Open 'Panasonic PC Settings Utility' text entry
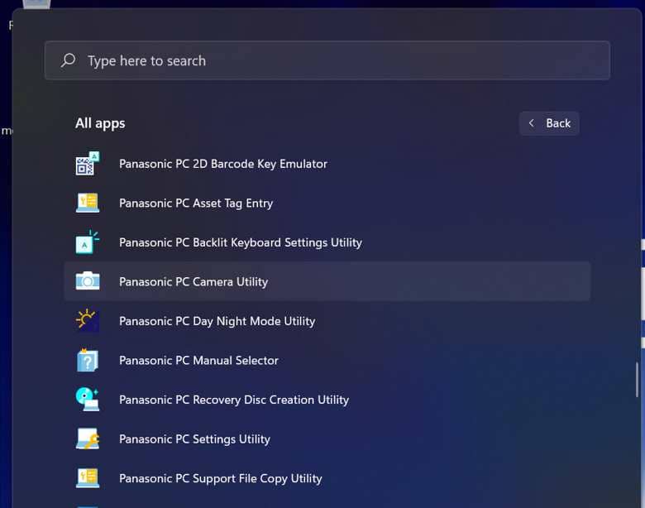Image resolution: width=645 pixels, height=508 pixels. pyautogui.click(x=194, y=439)
